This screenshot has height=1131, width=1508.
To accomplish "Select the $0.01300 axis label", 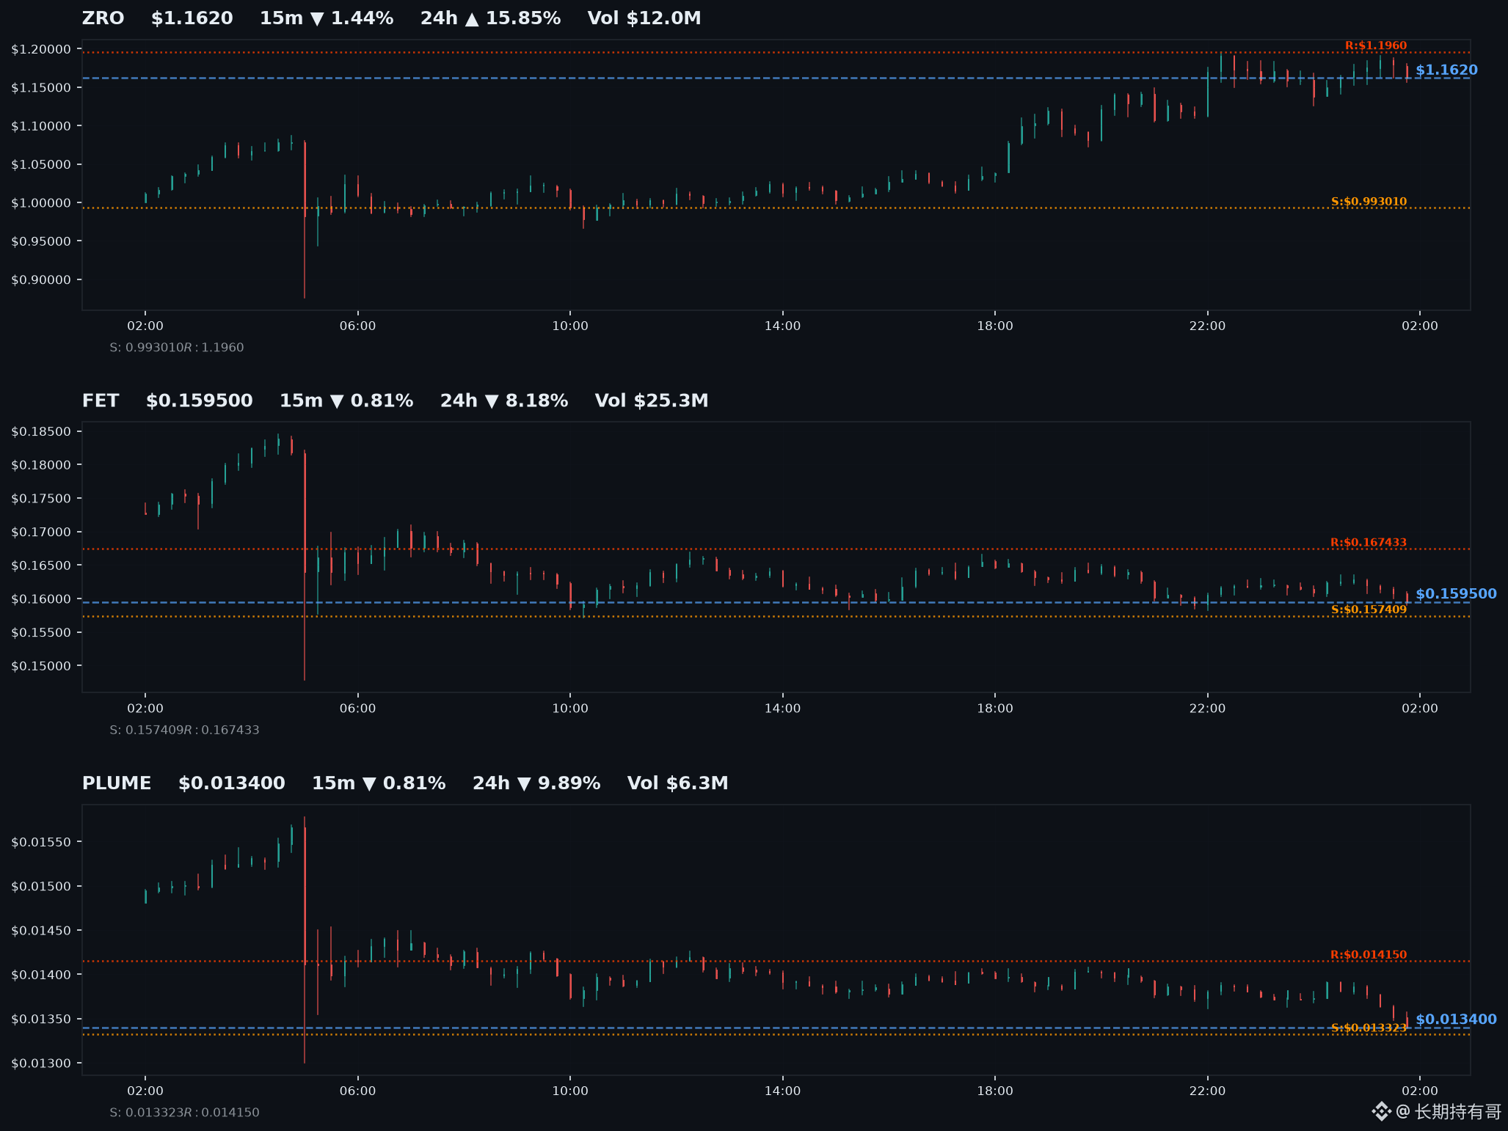I will (x=41, y=1064).
